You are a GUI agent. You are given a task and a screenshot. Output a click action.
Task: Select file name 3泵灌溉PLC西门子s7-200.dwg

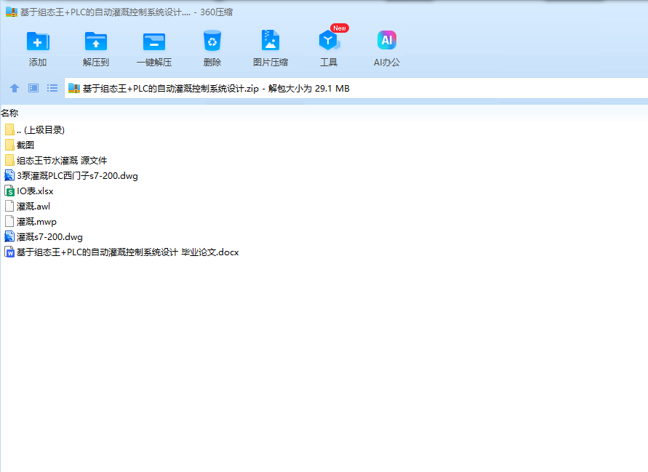coord(77,176)
